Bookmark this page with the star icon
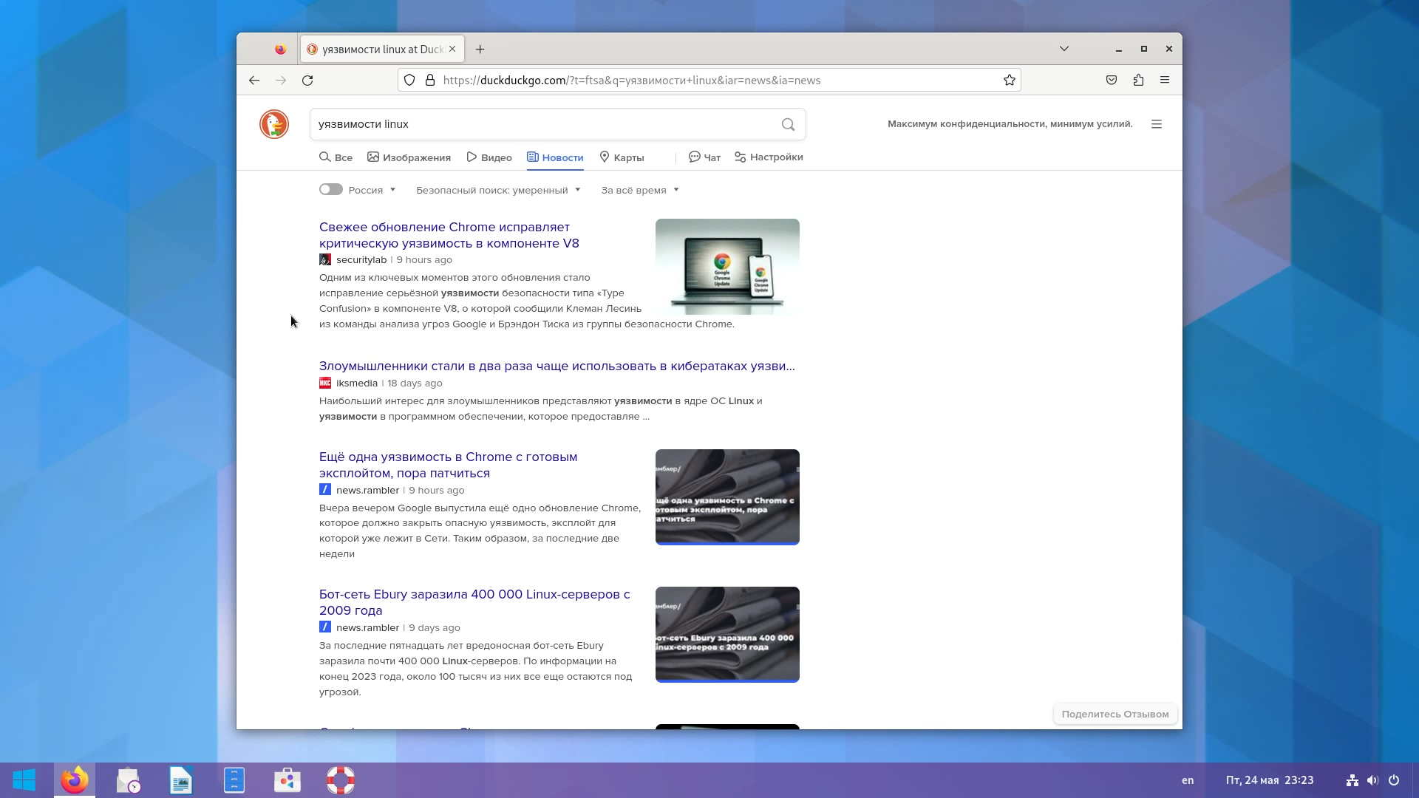The height and width of the screenshot is (798, 1419). point(1009,80)
